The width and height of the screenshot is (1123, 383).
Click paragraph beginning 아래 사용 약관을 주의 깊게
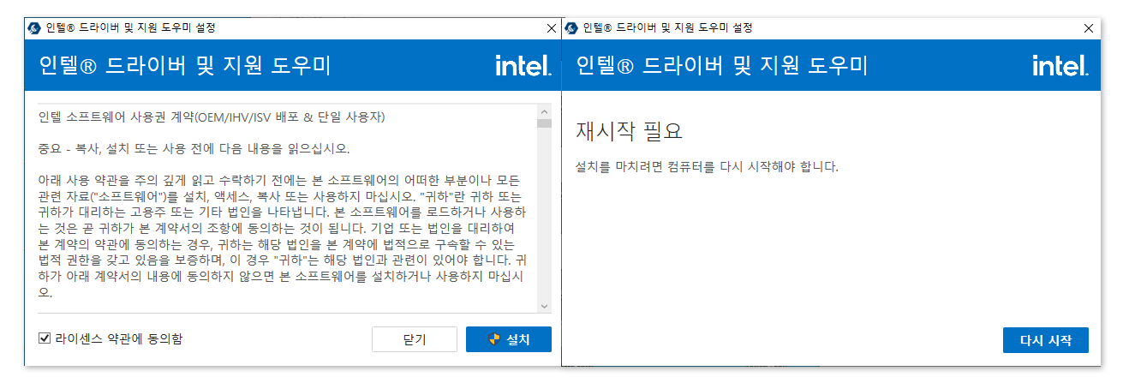[283, 236]
